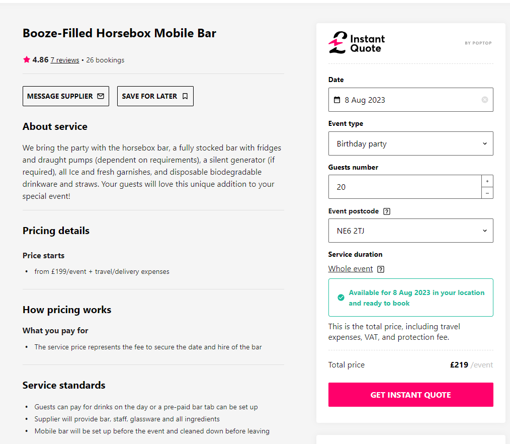Image resolution: width=510 pixels, height=444 pixels.
Task: Click the pink star rating icon
Action: 27,60
